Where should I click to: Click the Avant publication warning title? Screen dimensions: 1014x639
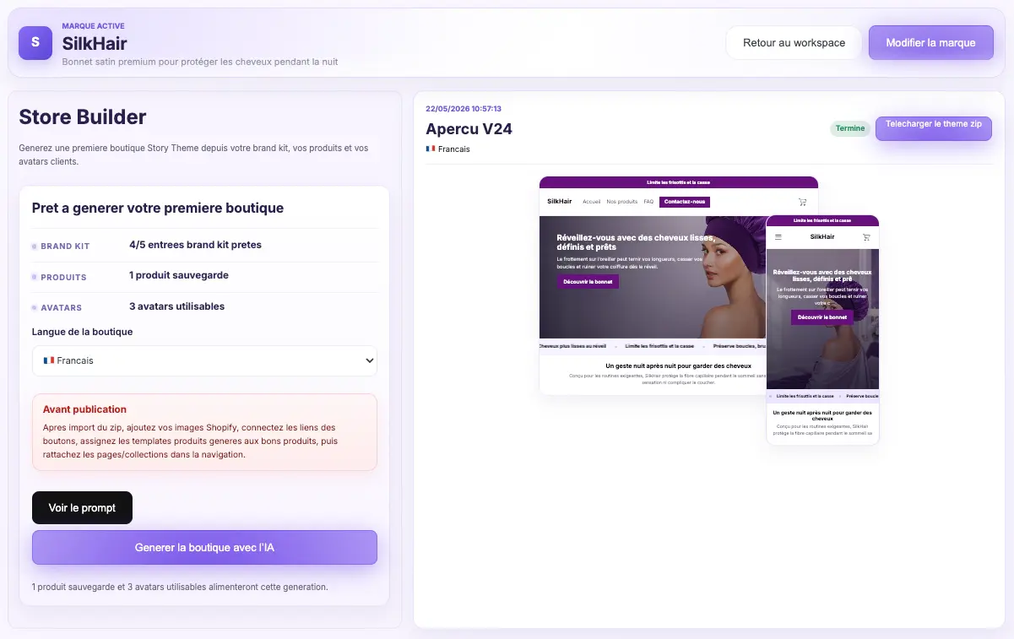[84, 409]
